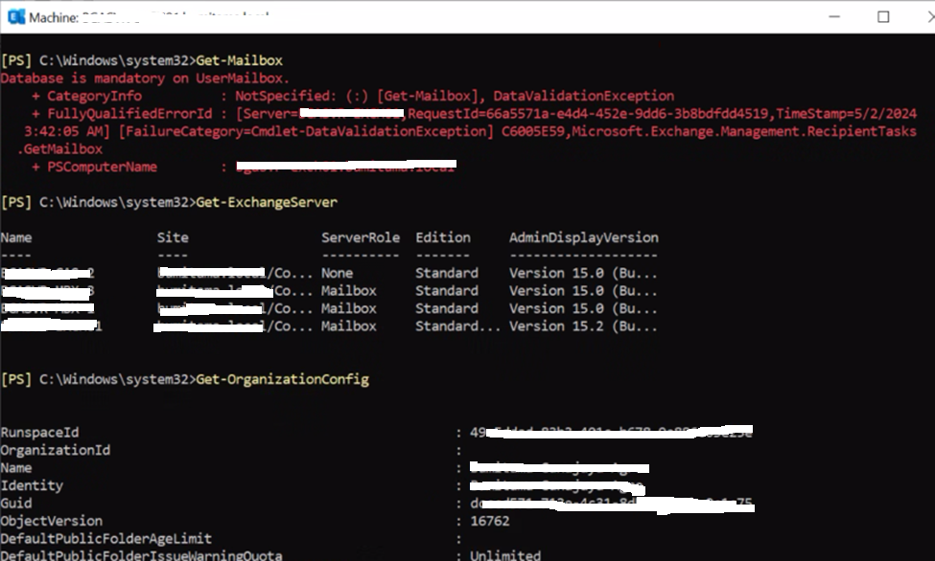
Task: Click the 'DefaultPublicFolderIssueWarningQuota' property name
Action: [x=141, y=555]
